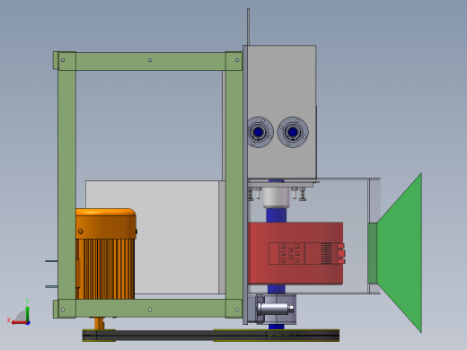Pick the left vertical green frame post

point(66,185)
